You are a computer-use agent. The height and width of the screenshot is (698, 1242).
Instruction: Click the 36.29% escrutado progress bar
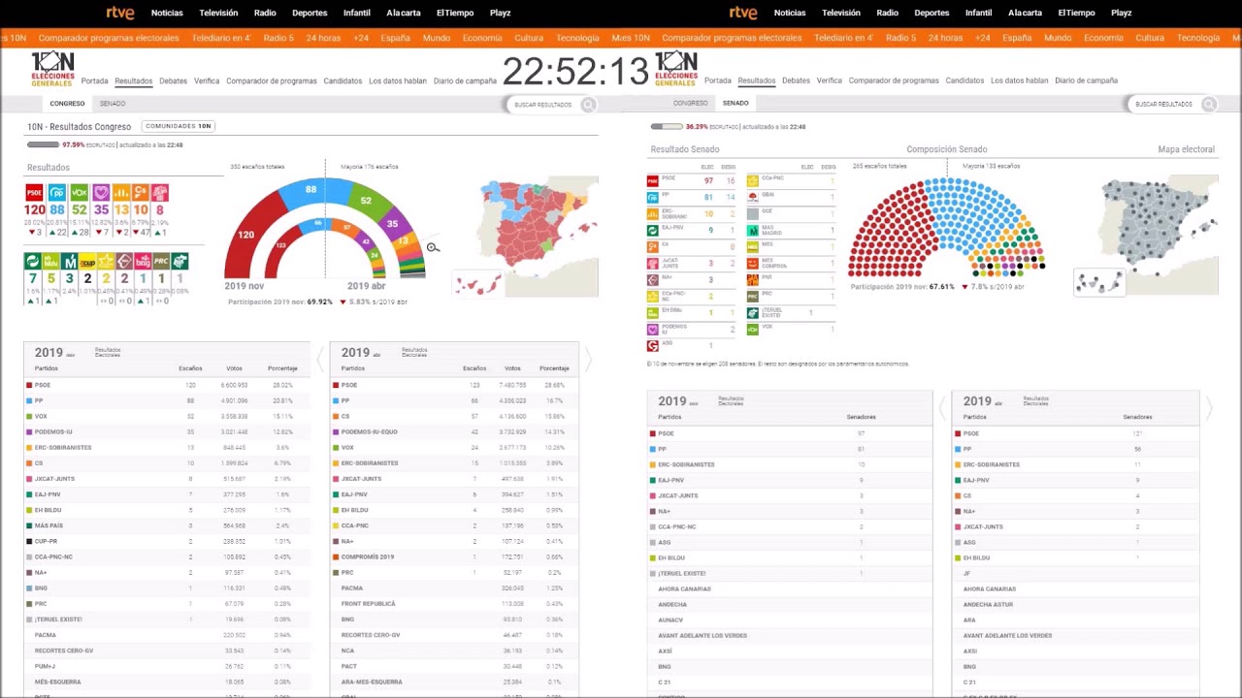667,126
